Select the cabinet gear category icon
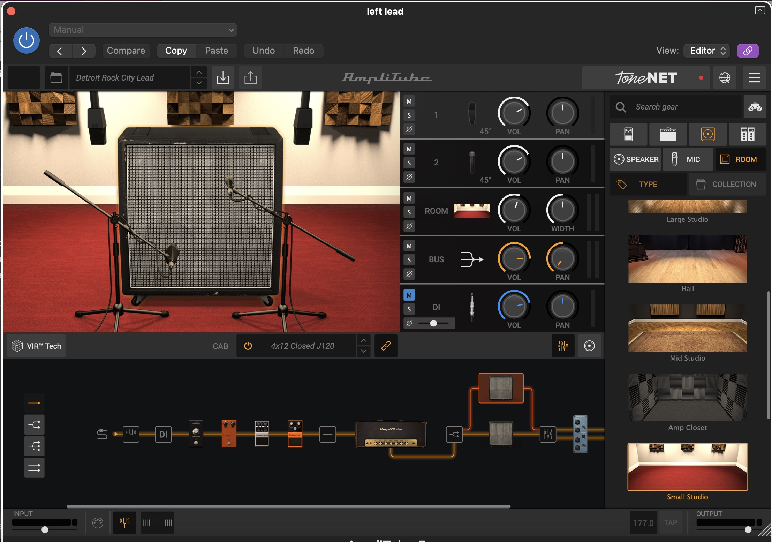Screen dimensions: 772x542 (707, 134)
